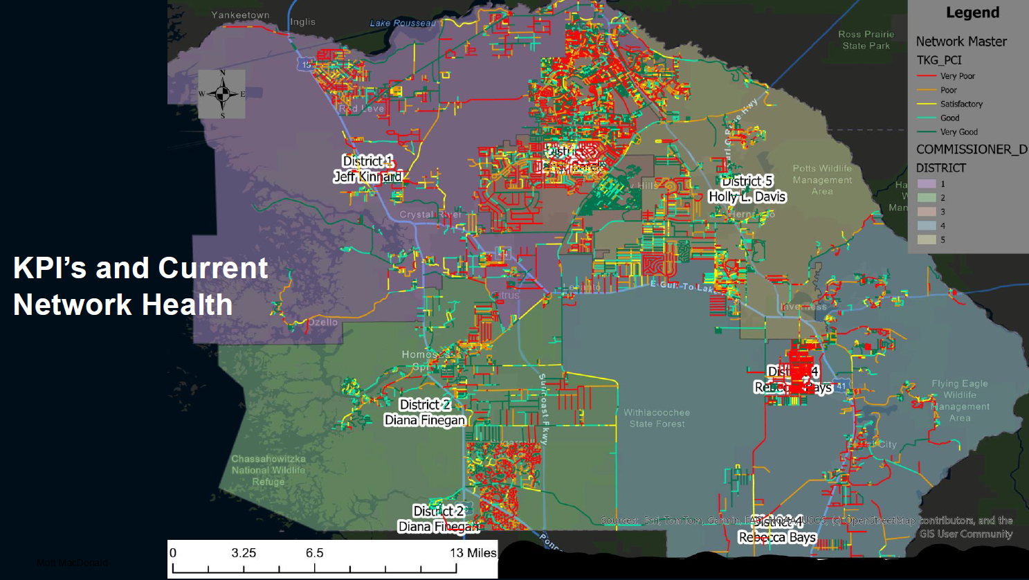
Task: Click the District 4 blue-gray legend swatch
Action: (926, 226)
